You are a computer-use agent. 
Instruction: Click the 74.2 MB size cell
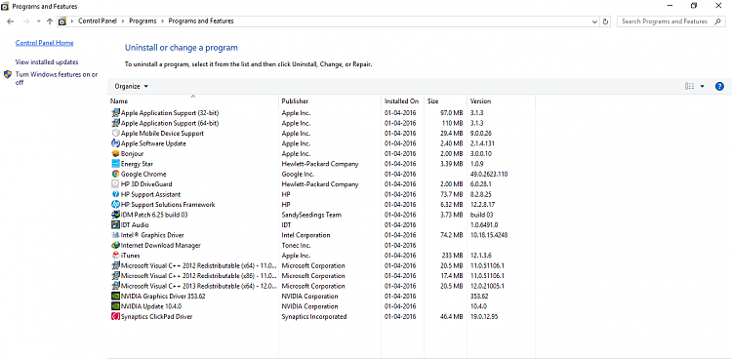pos(452,235)
